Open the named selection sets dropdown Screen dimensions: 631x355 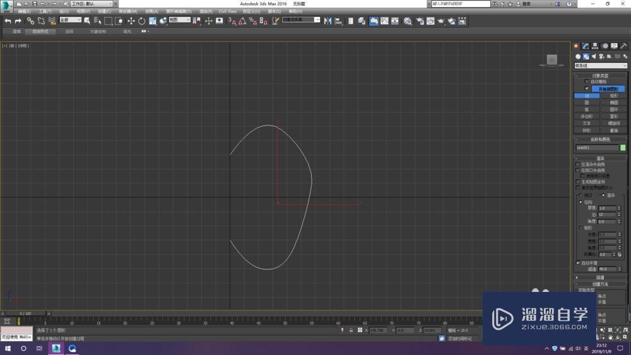(301, 20)
